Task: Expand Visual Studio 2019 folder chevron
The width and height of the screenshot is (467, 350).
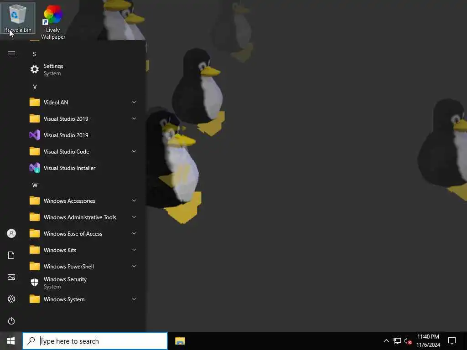Action: 134,118
